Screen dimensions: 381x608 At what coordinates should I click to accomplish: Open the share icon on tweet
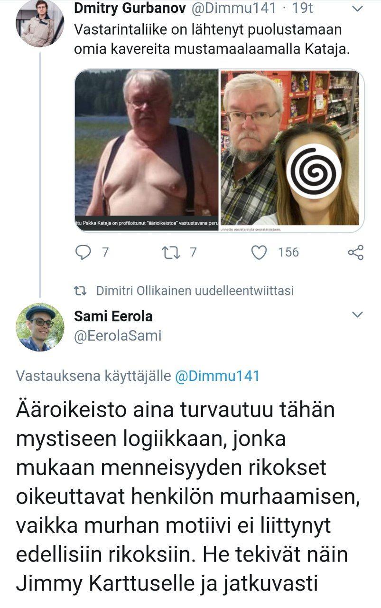pos(356,253)
